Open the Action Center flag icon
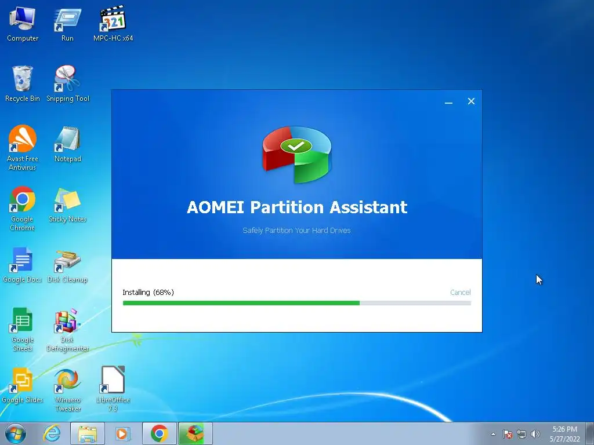This screenshot has height=445, width=594. click(508, 434)
